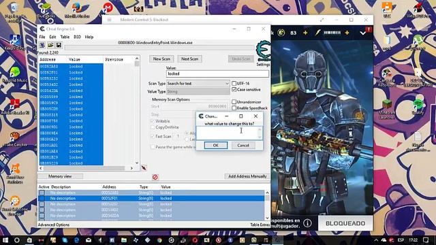Open the hamburger menu of Modern Combat window
This screenshot has width=436, height=245.
click(109, 20)
